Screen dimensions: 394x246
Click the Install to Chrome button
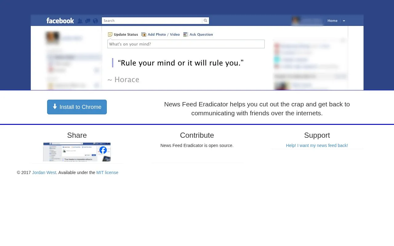coord(77,107)
